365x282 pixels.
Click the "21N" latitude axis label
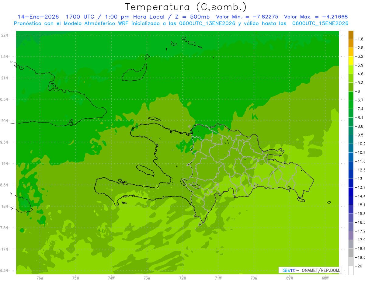tap(5, 78)
